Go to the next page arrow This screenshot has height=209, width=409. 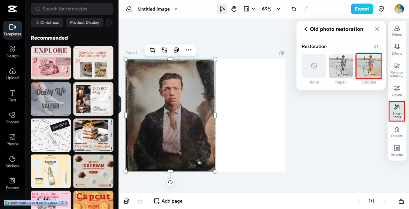[x=384, y=201]
